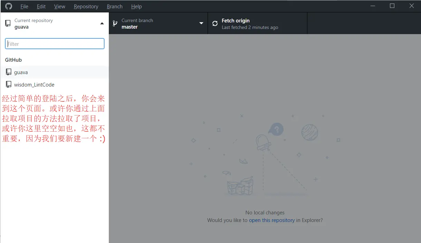Fetch origin from remote
Screen dimensions: 421x243
click(x=257, y=23)
